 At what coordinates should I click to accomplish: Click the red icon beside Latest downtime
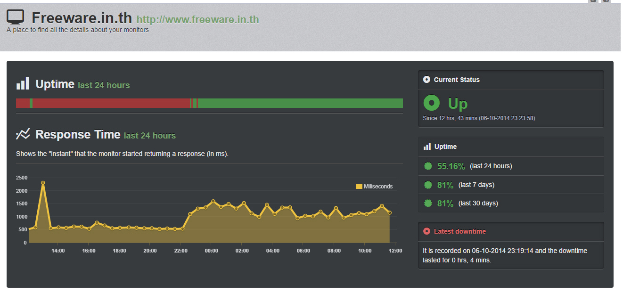(x=426, y=231)
